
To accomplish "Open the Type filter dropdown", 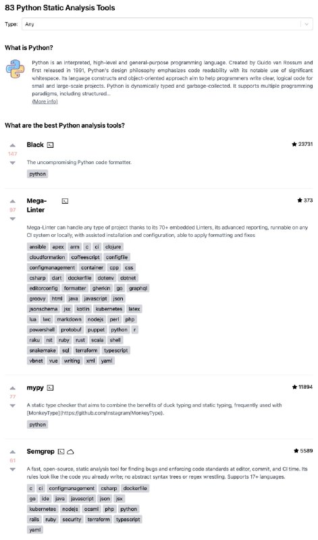I will (x=167, y=24).
